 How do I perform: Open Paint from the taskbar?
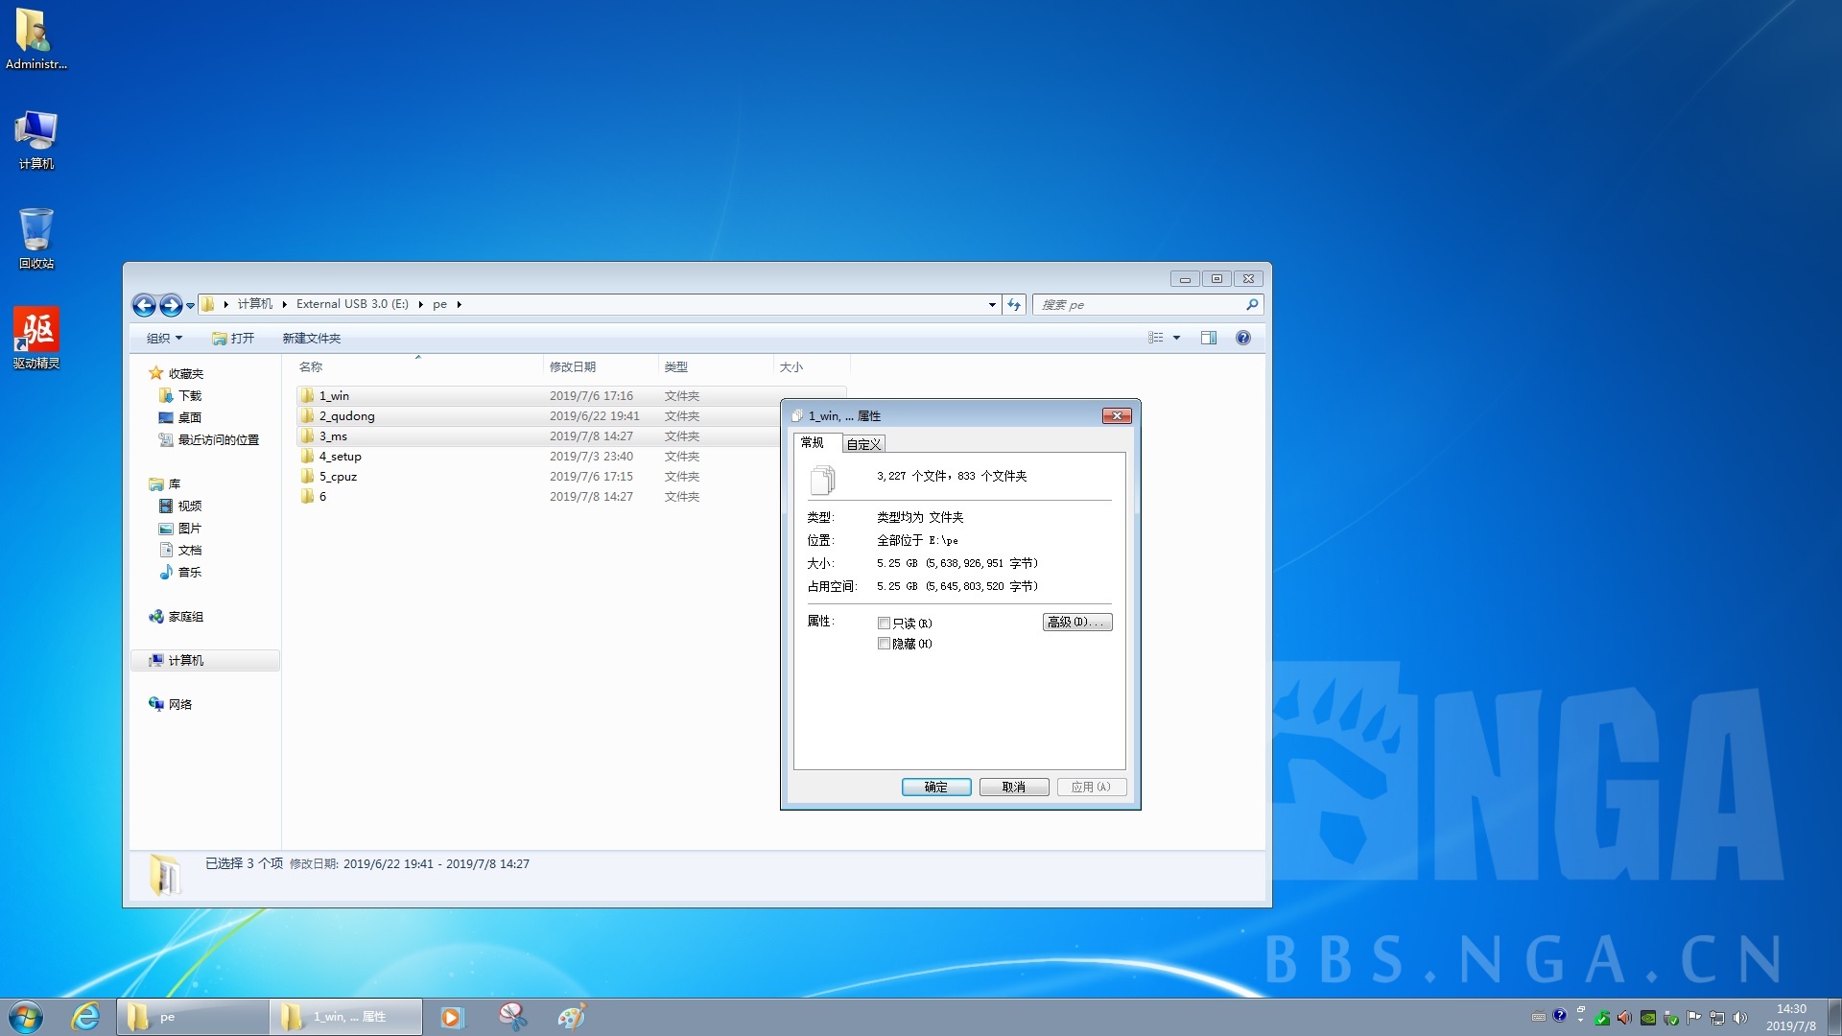point(572,1016)
